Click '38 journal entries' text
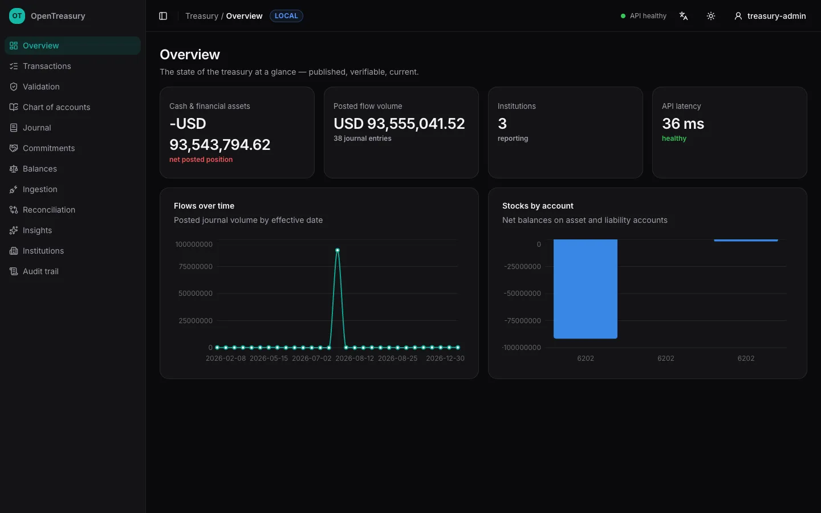Viewport: 821px width, 513px height. click(x=363, y=139)
